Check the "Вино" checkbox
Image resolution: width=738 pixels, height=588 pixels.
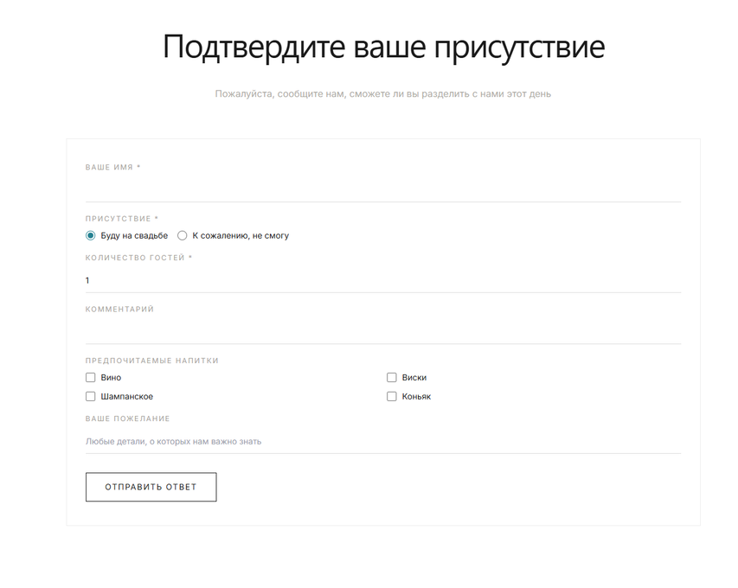(x=91, y=378)
